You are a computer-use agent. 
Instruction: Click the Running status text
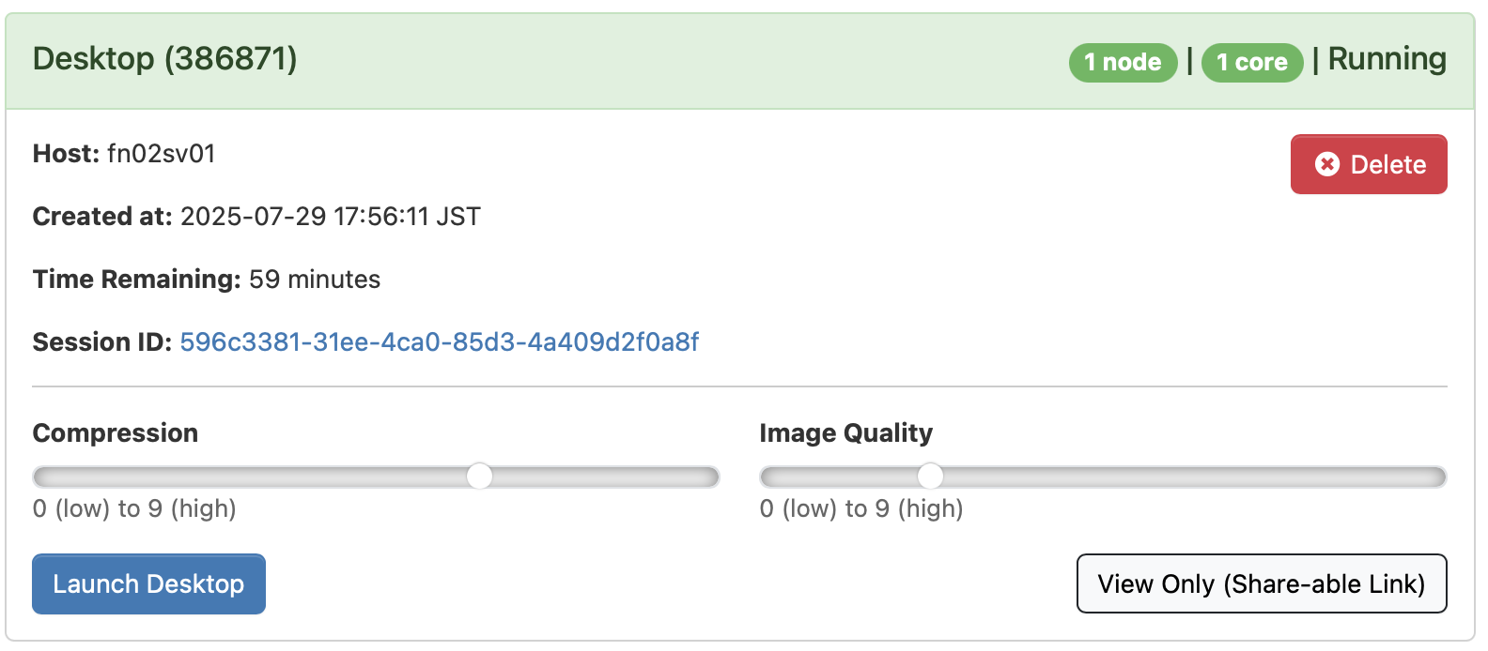coord(1387,59)
